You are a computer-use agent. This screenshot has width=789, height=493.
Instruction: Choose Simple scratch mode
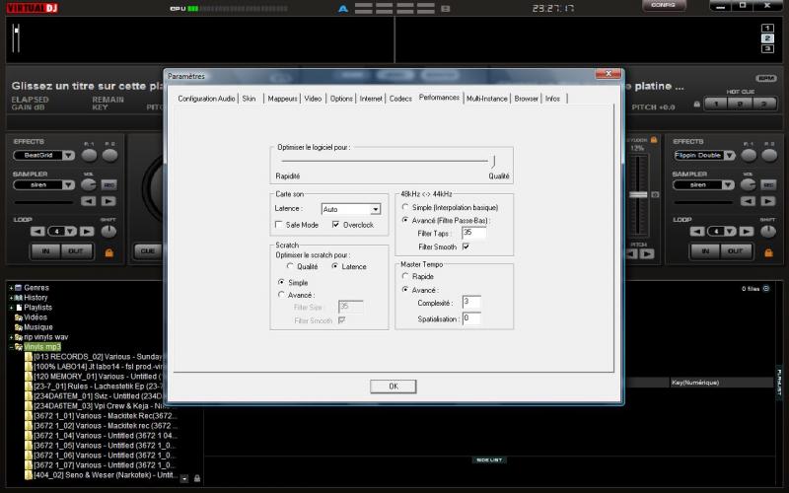click(x=281, y=282)
